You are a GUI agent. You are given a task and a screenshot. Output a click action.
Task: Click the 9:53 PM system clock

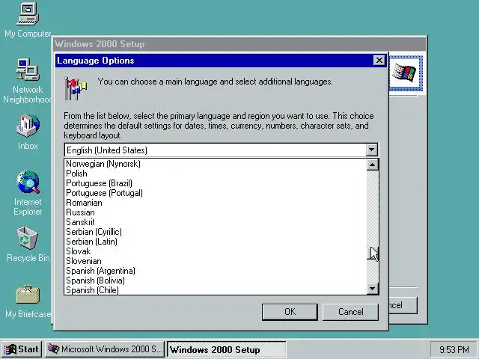454,349
